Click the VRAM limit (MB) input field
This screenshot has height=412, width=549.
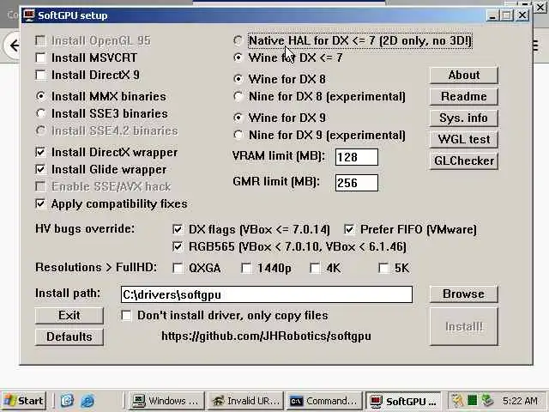(x=357, y=157)
